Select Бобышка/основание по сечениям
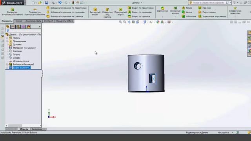Viewport: 251px width, 141px height. coord(65,12)
